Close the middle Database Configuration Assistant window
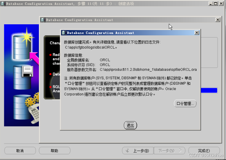 coord(218,20)
